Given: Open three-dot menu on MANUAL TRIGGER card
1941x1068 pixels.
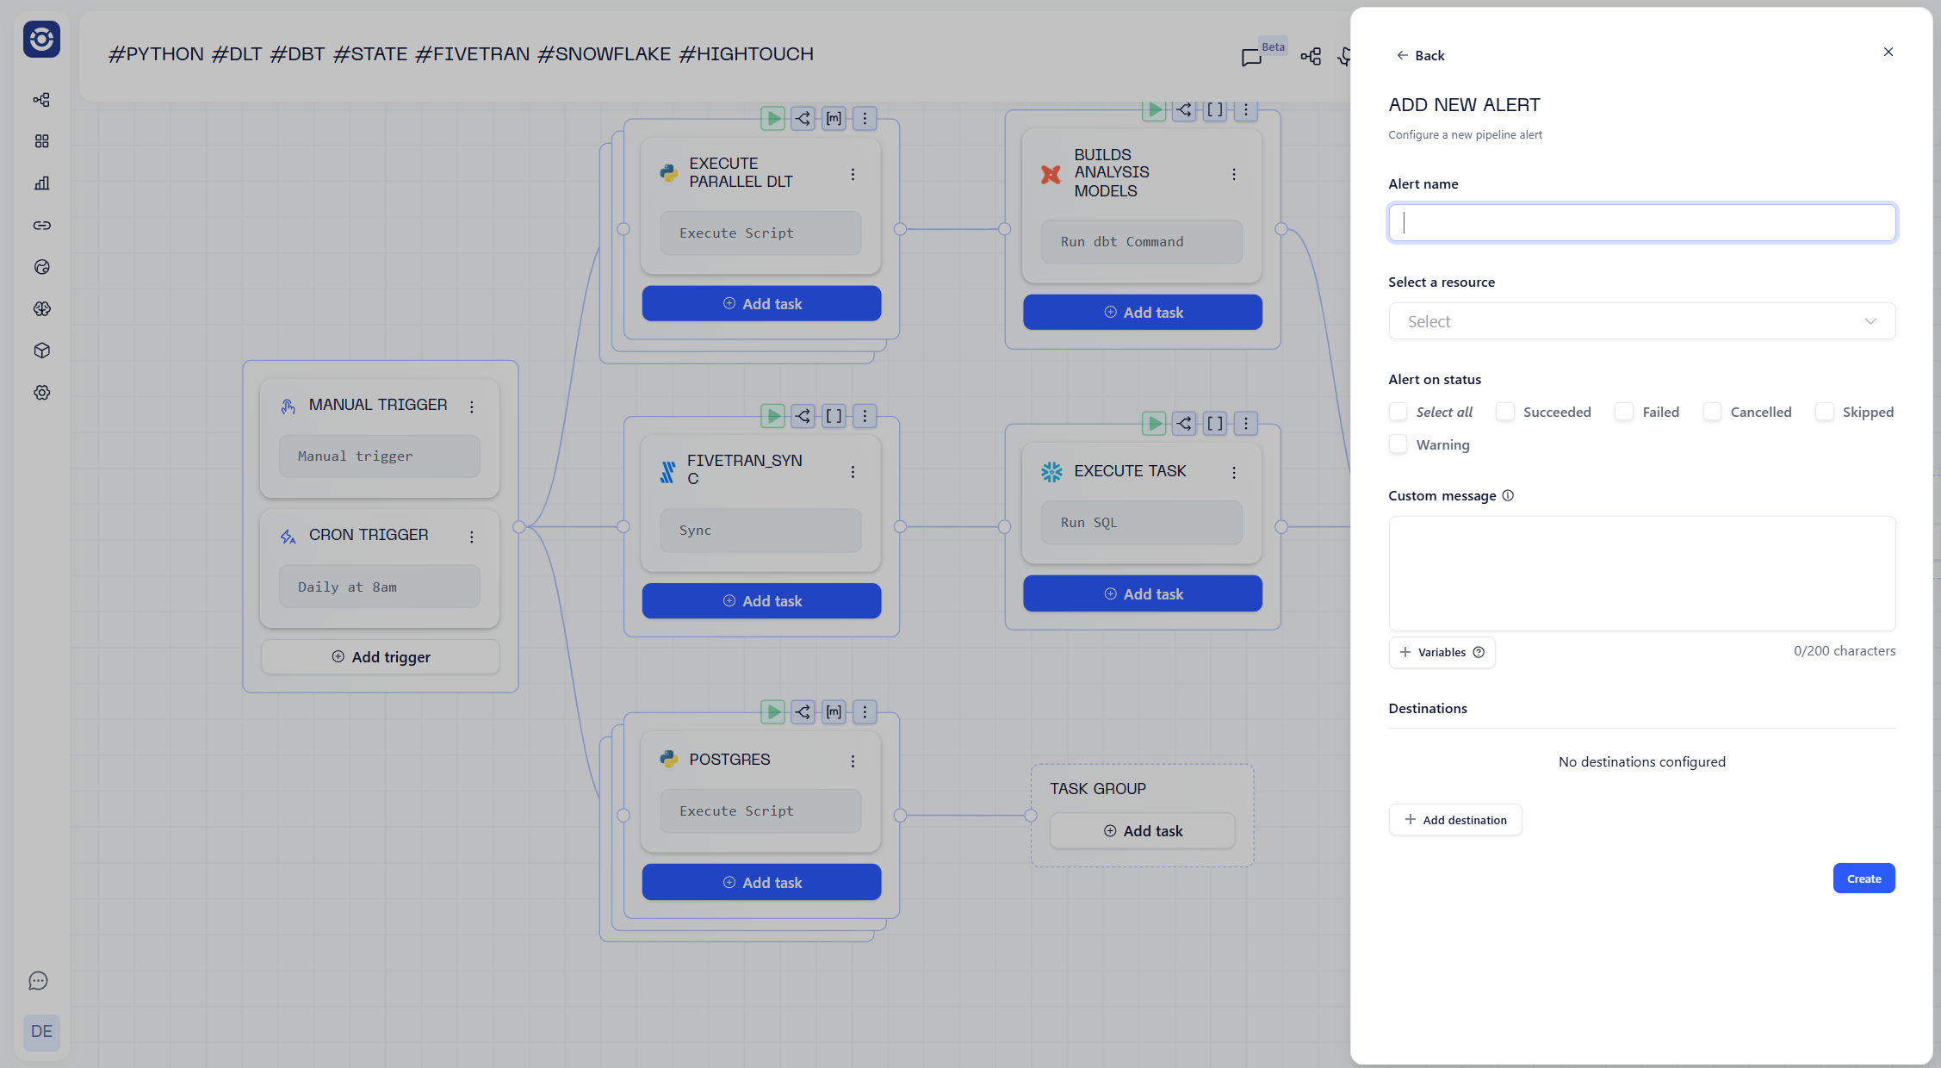Looking at the screenshot, I should point(472,407).
